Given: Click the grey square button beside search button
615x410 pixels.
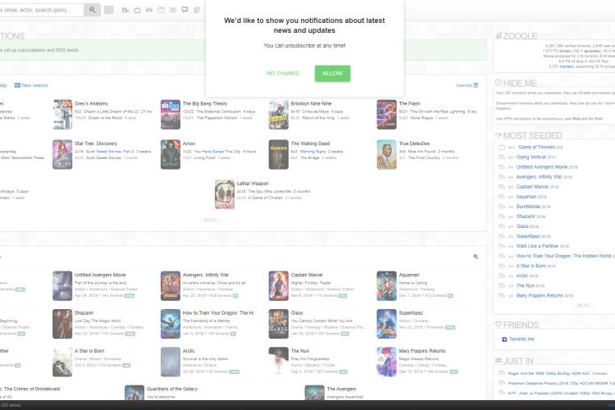Looking at the screenshot, I should point(108,10).
